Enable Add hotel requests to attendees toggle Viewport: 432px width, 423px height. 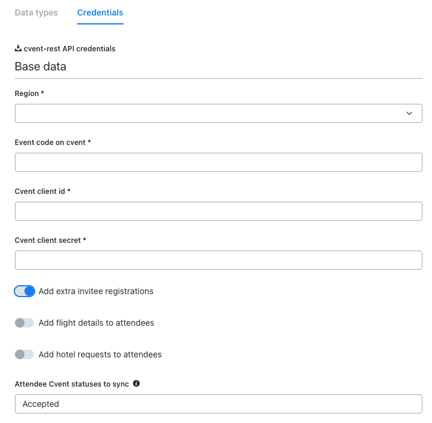point(24,354)
